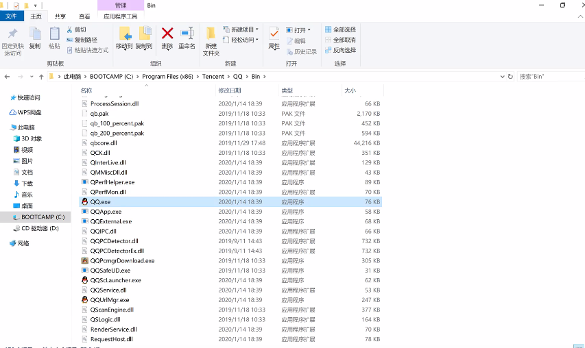The height and width of the screenshot is (348, 585).
Task: Click the Paste ribbon icon
Action: pyautogui.click(x=54, y=38)
